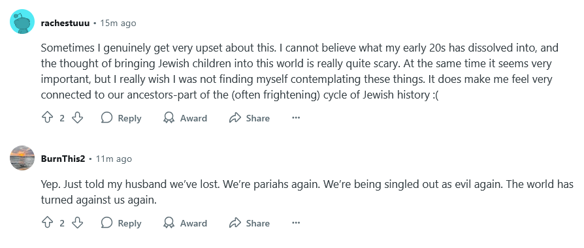Open the 15m ago timestamp permalink
The image size is (584, 248).
[x=118, y=23]
